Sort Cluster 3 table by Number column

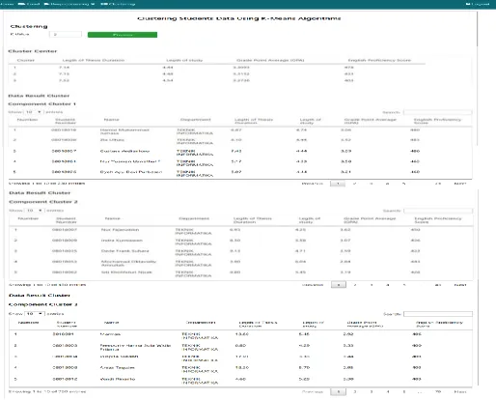(x=28, y=323)
